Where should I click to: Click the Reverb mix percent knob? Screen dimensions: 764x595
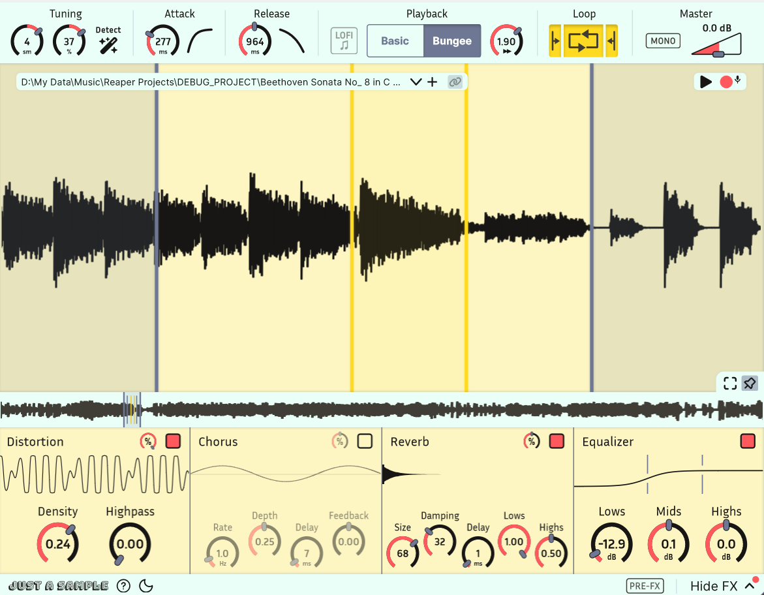532,442
